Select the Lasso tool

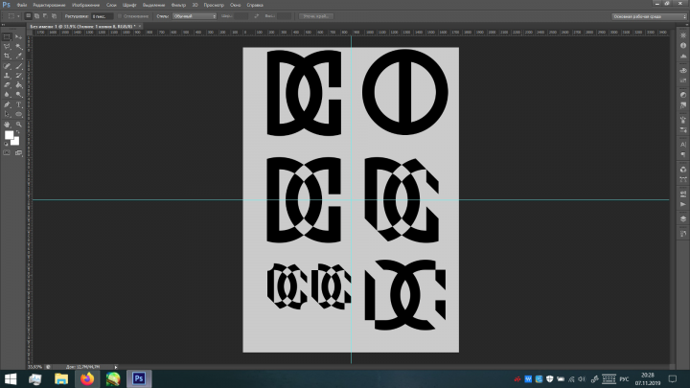(x=7, y=47)
